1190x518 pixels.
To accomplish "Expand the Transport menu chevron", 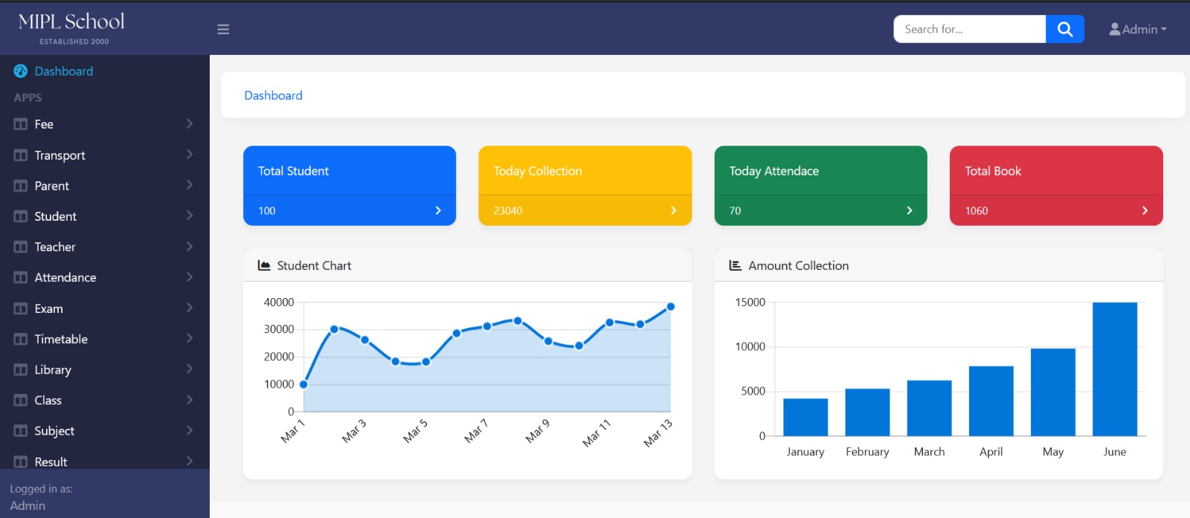I will [190, 155].
